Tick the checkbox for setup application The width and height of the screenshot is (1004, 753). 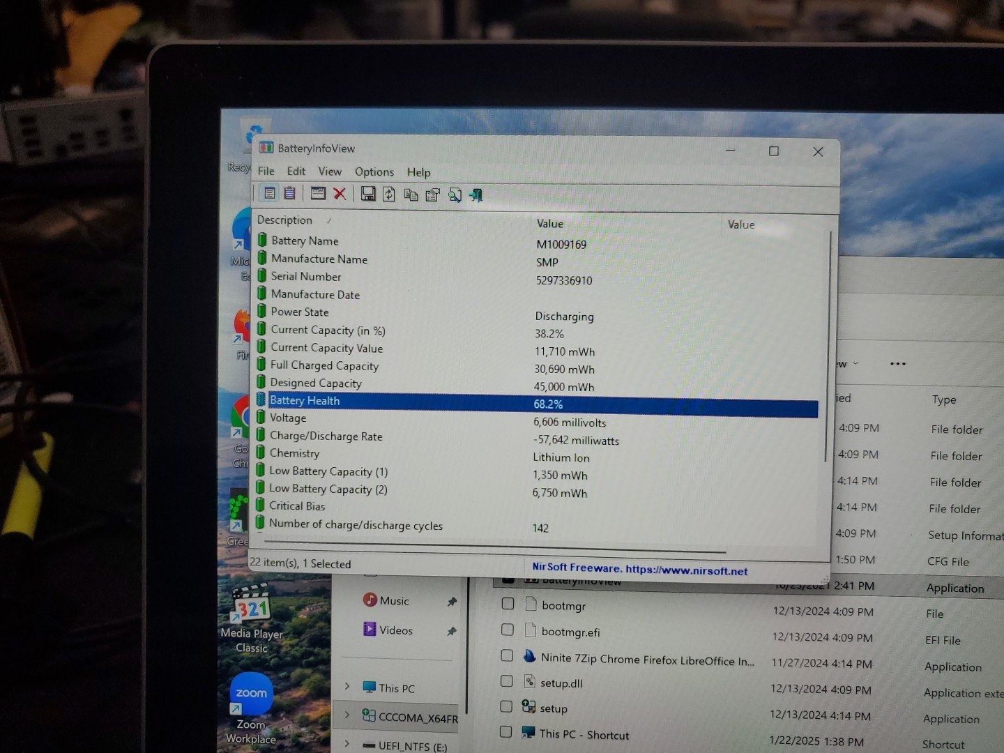pos(507,706)
